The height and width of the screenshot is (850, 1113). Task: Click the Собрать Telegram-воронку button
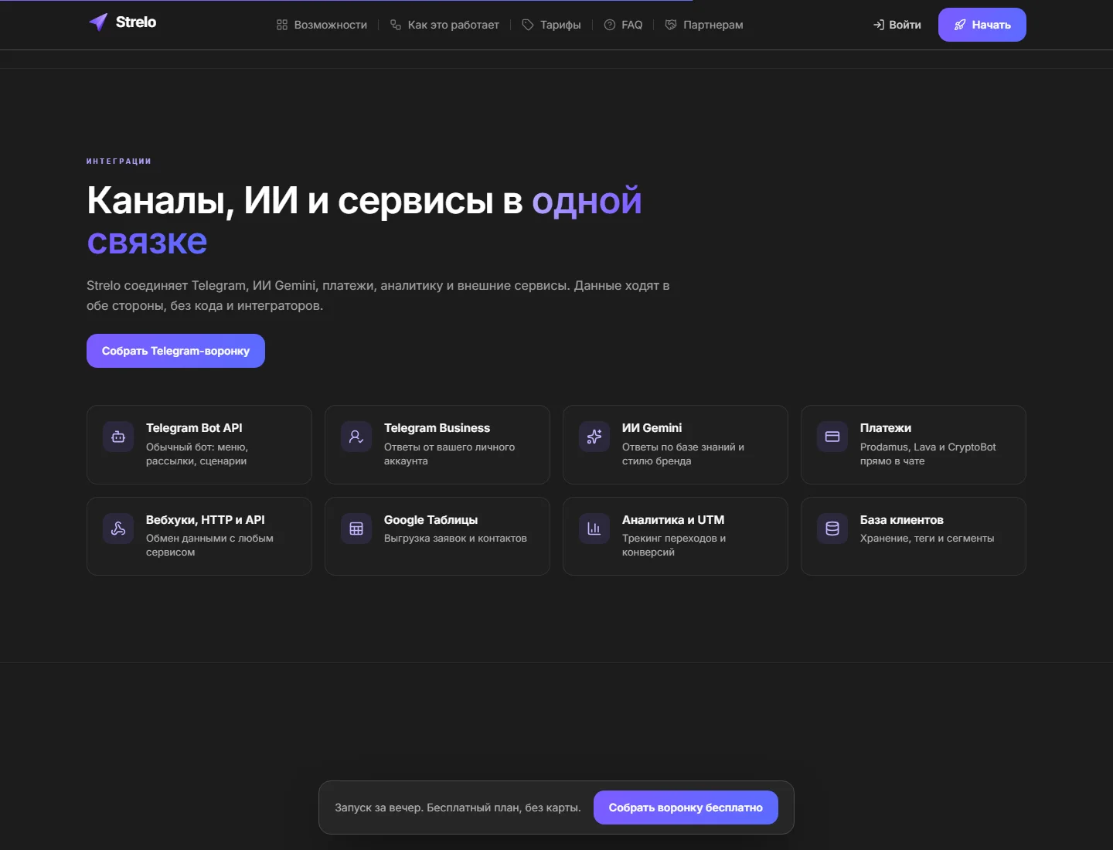(175, 351)
